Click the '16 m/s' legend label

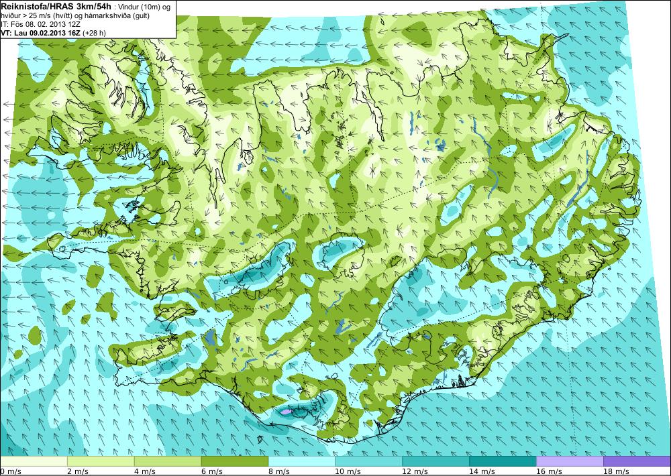point(549,471)
